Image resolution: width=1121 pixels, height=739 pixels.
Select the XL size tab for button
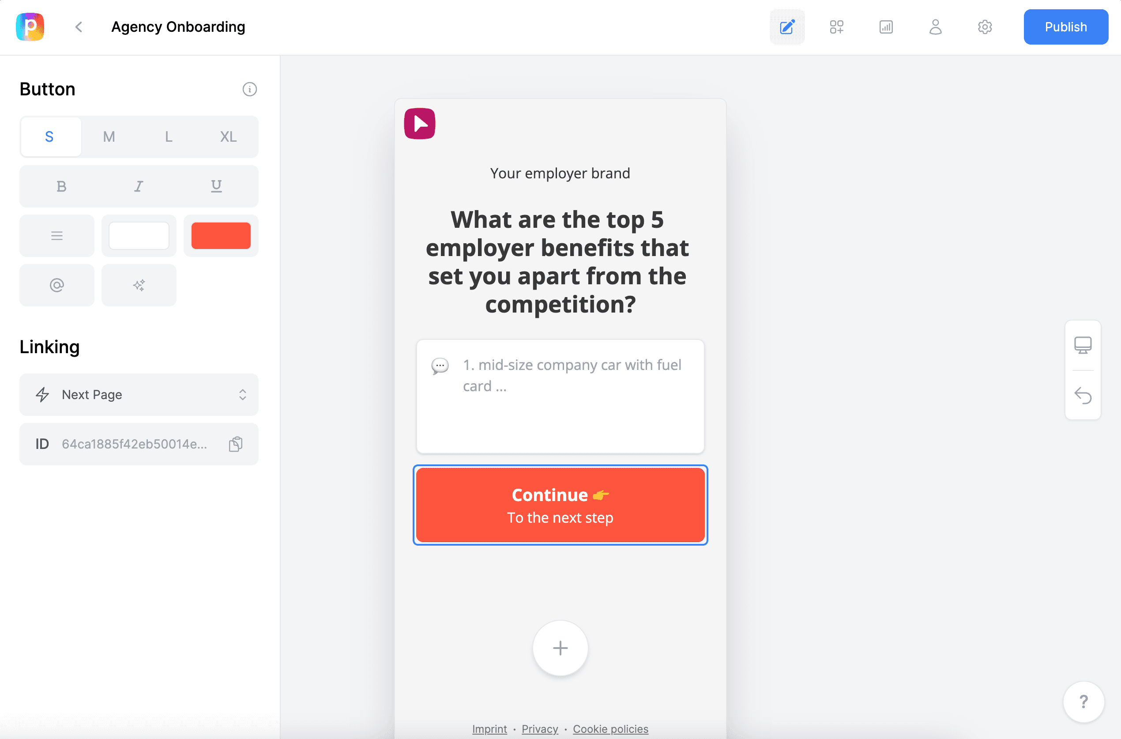coord(227,136)
